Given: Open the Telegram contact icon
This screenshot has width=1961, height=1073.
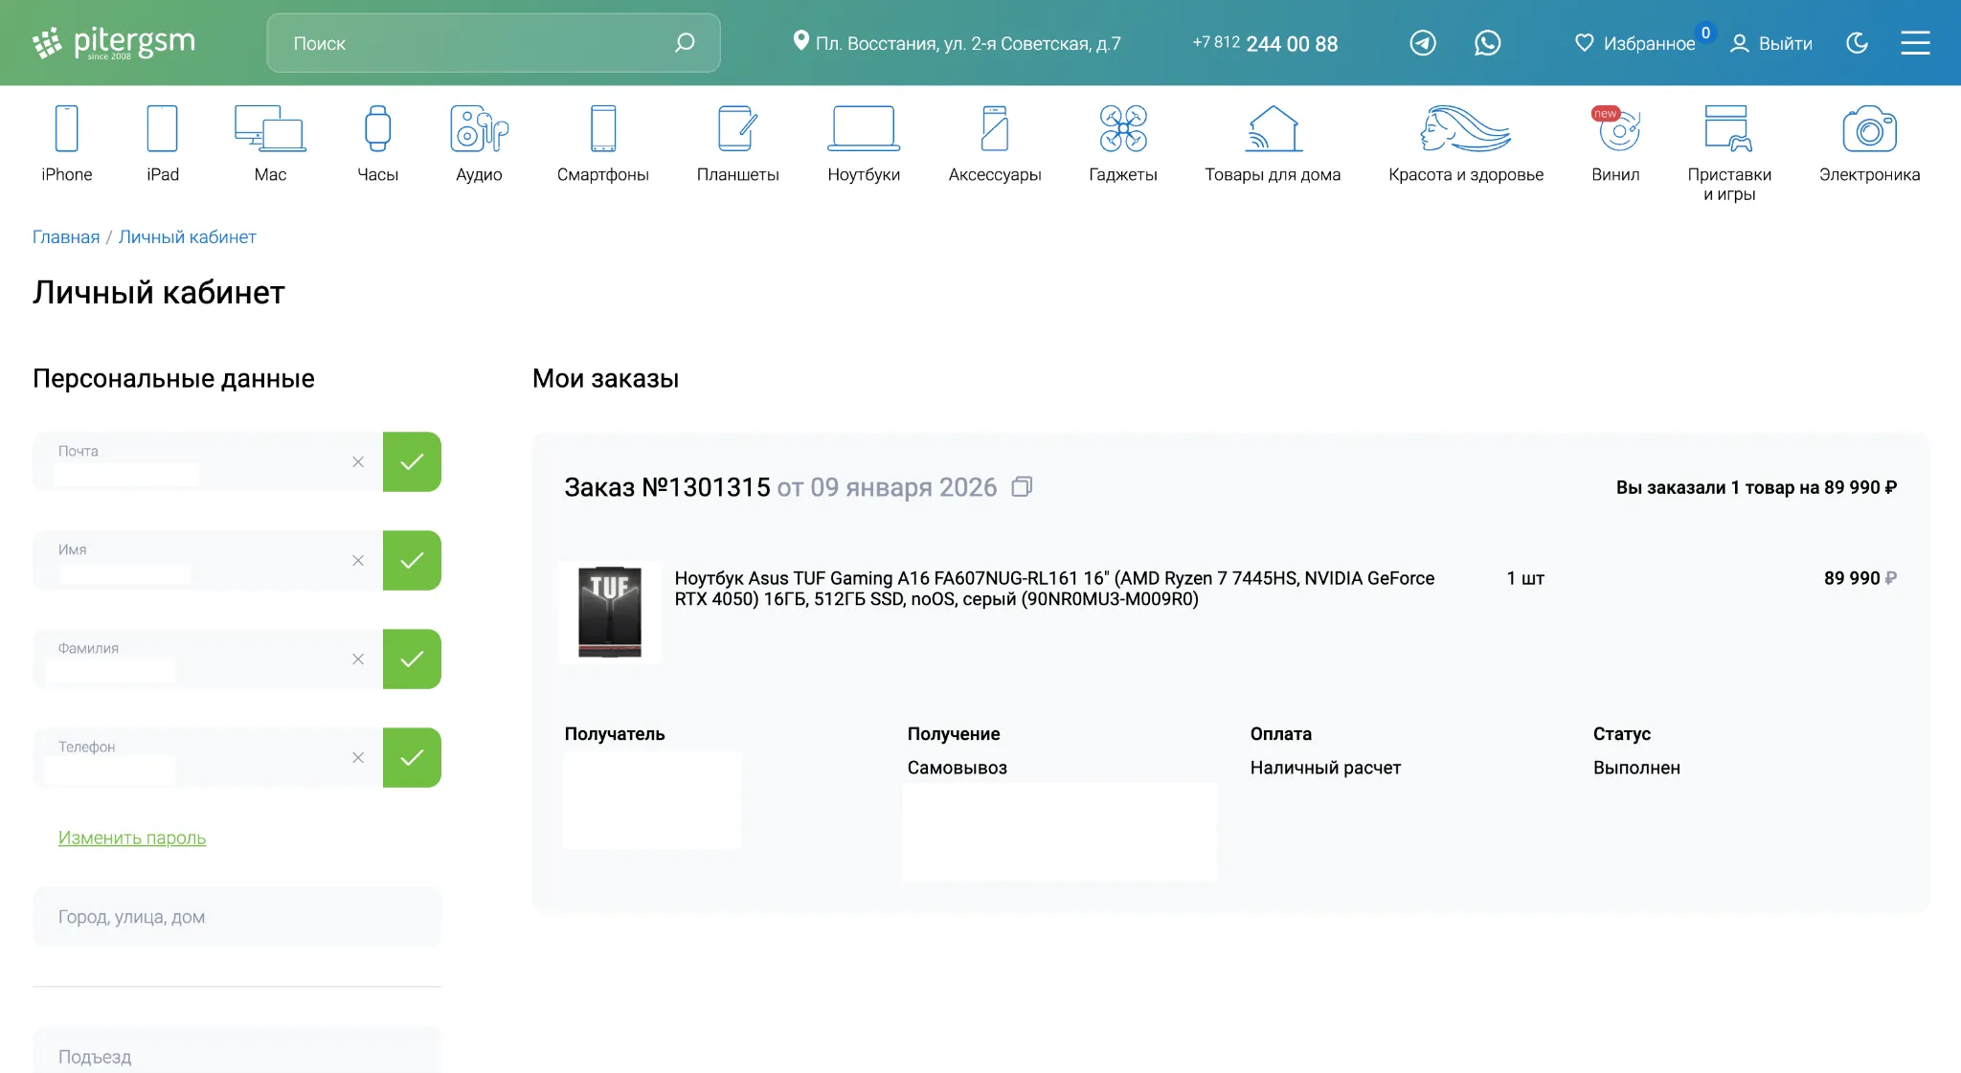Looking at the screenshot, I should [x=1423, y=43].
